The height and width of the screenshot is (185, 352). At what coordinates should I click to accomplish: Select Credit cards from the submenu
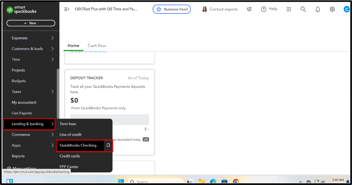pos(69,156)
